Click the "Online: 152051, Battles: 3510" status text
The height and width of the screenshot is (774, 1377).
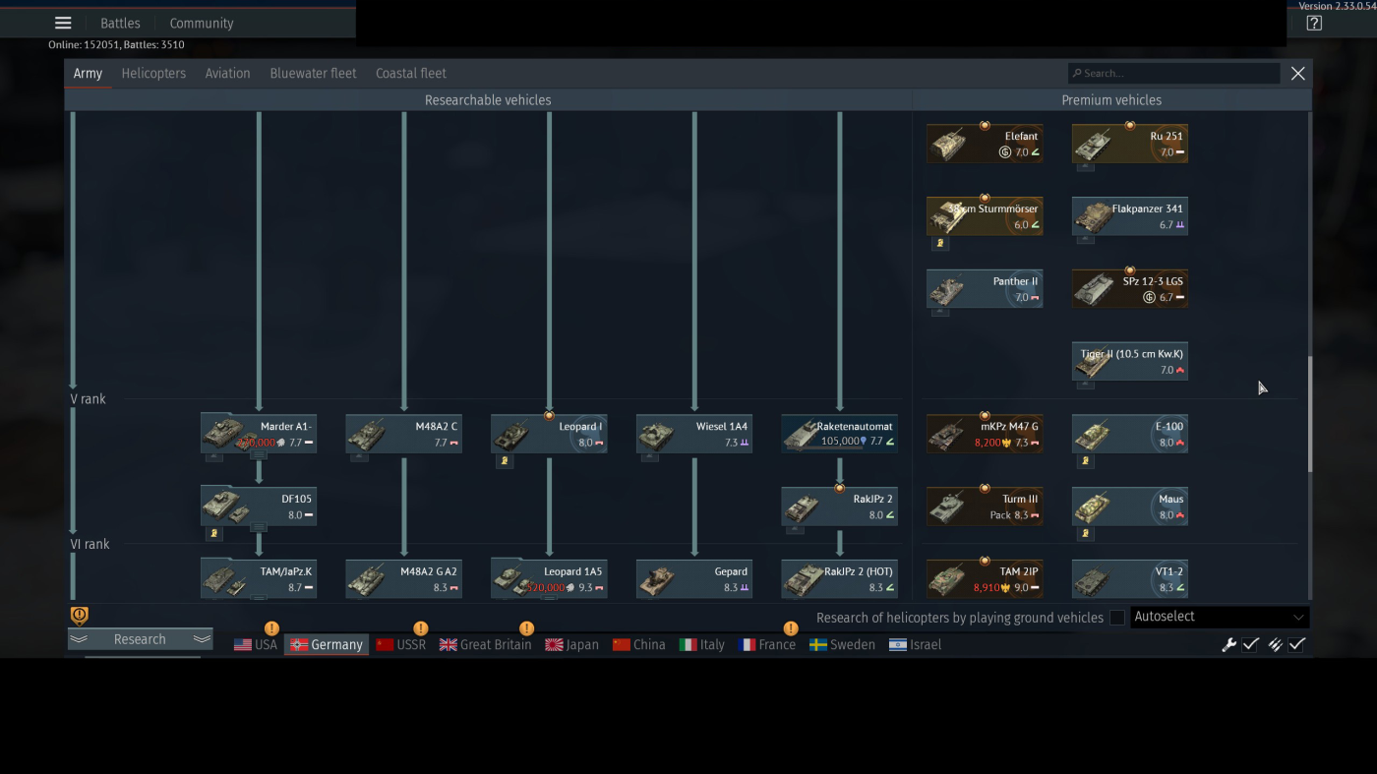pos(116,45)
